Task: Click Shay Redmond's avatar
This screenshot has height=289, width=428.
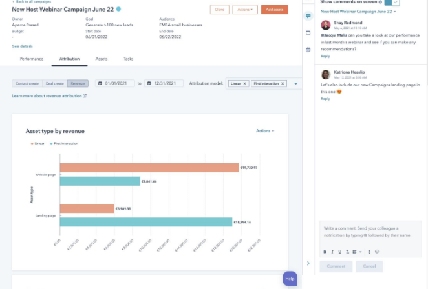Action: [326, 25]
